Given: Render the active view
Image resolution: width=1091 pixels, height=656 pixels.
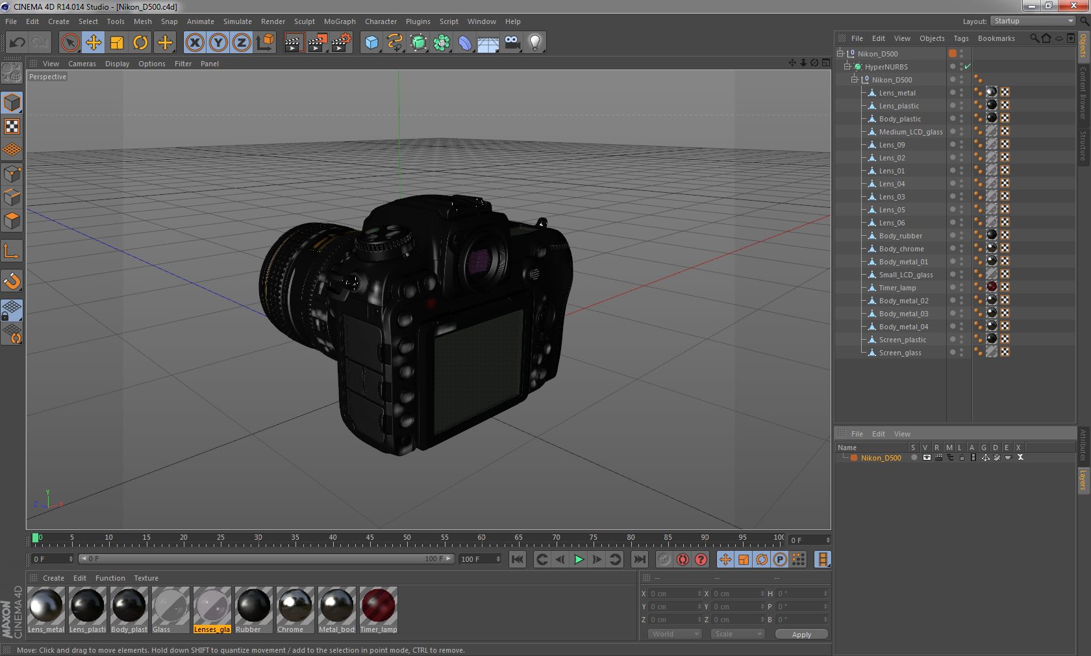Looking at the screenshot, I should click(x=294, y=43).
